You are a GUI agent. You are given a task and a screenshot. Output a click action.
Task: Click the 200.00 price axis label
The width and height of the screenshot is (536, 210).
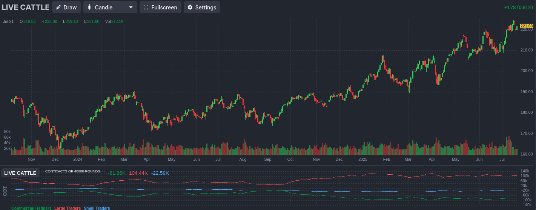point(527,71)
